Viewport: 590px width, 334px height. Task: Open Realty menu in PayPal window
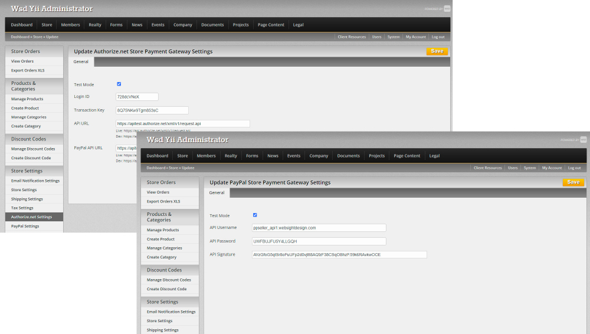[x=231, y=156]
